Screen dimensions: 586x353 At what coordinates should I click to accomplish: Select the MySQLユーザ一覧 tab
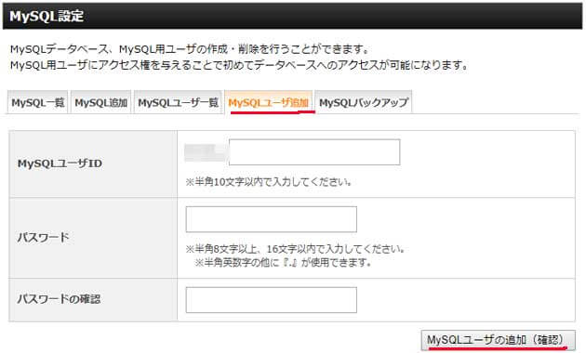point(178,102)
